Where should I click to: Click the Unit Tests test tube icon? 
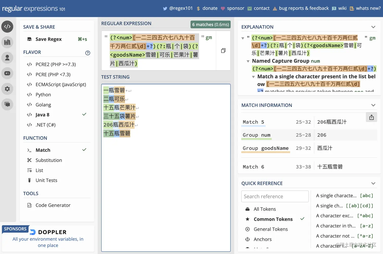tap(29, 180)
